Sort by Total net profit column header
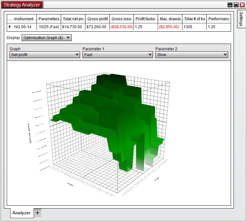This screenshot has height=222, width=247. [x=73, y=19]
